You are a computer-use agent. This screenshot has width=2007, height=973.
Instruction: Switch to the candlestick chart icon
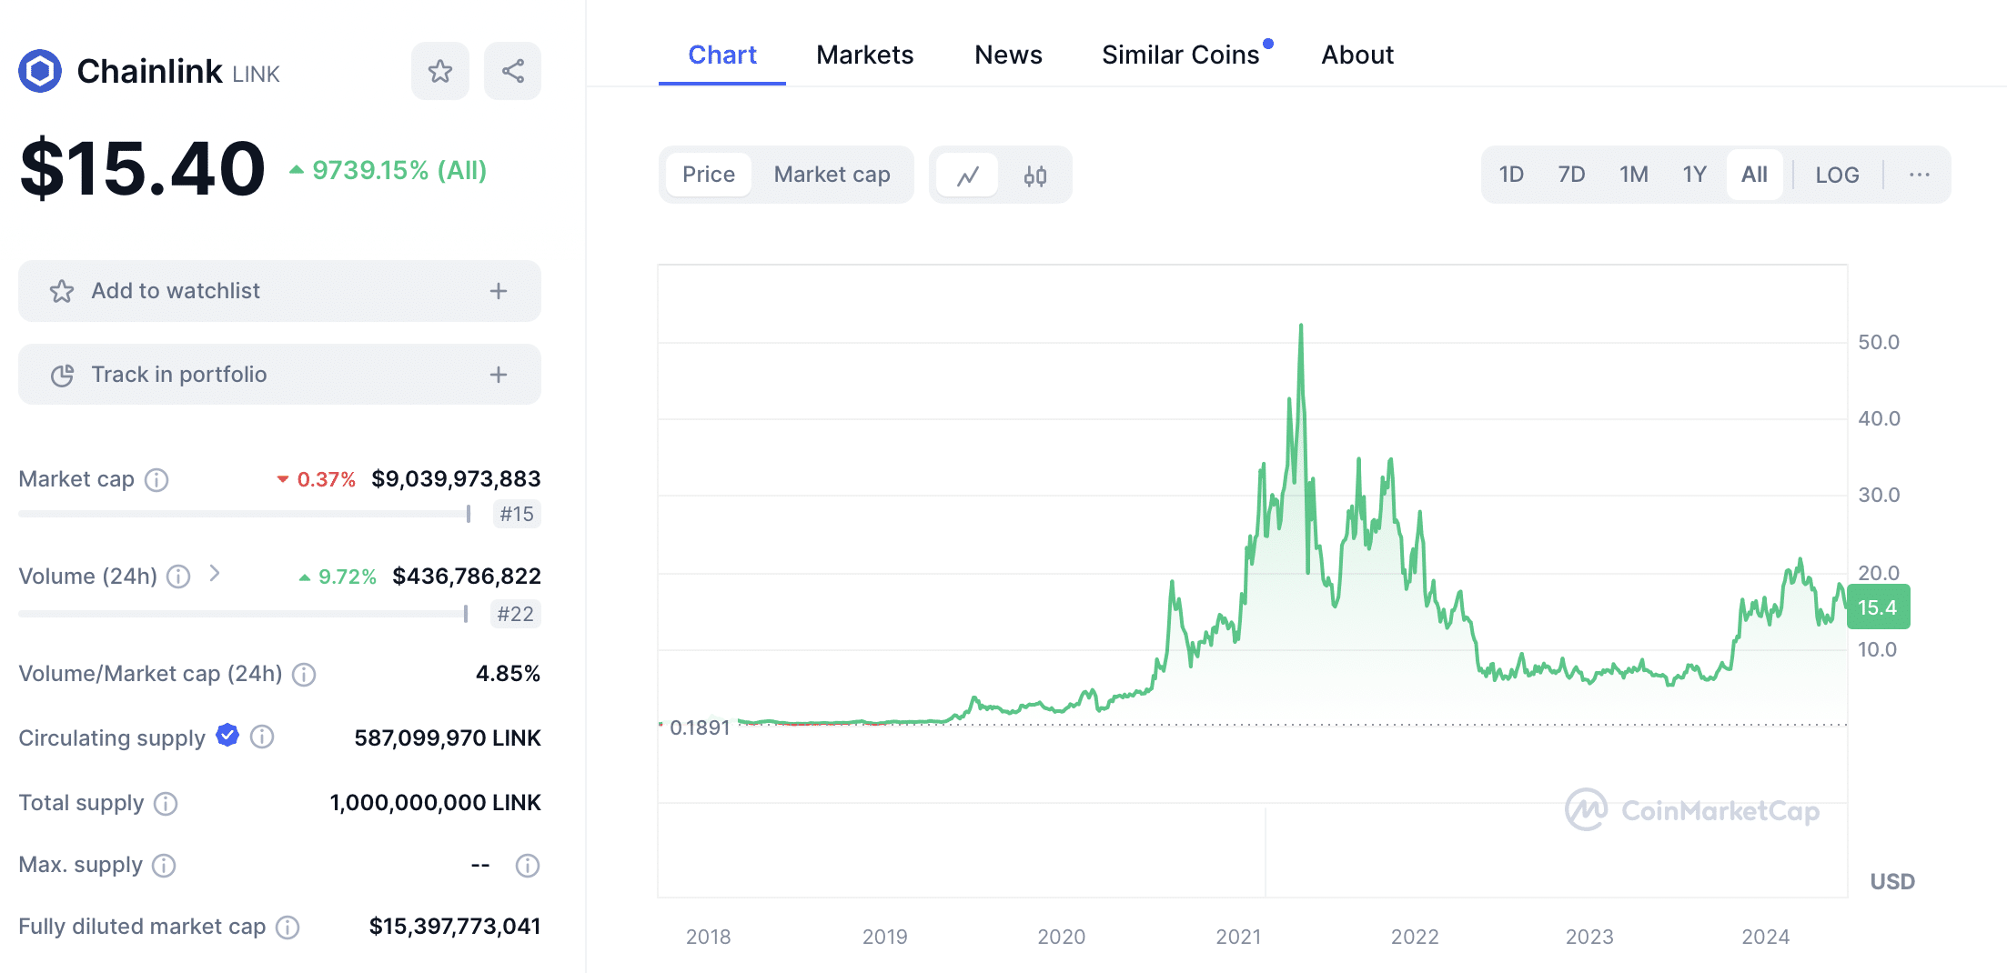pyautogui.click(x=1035, y=175)
